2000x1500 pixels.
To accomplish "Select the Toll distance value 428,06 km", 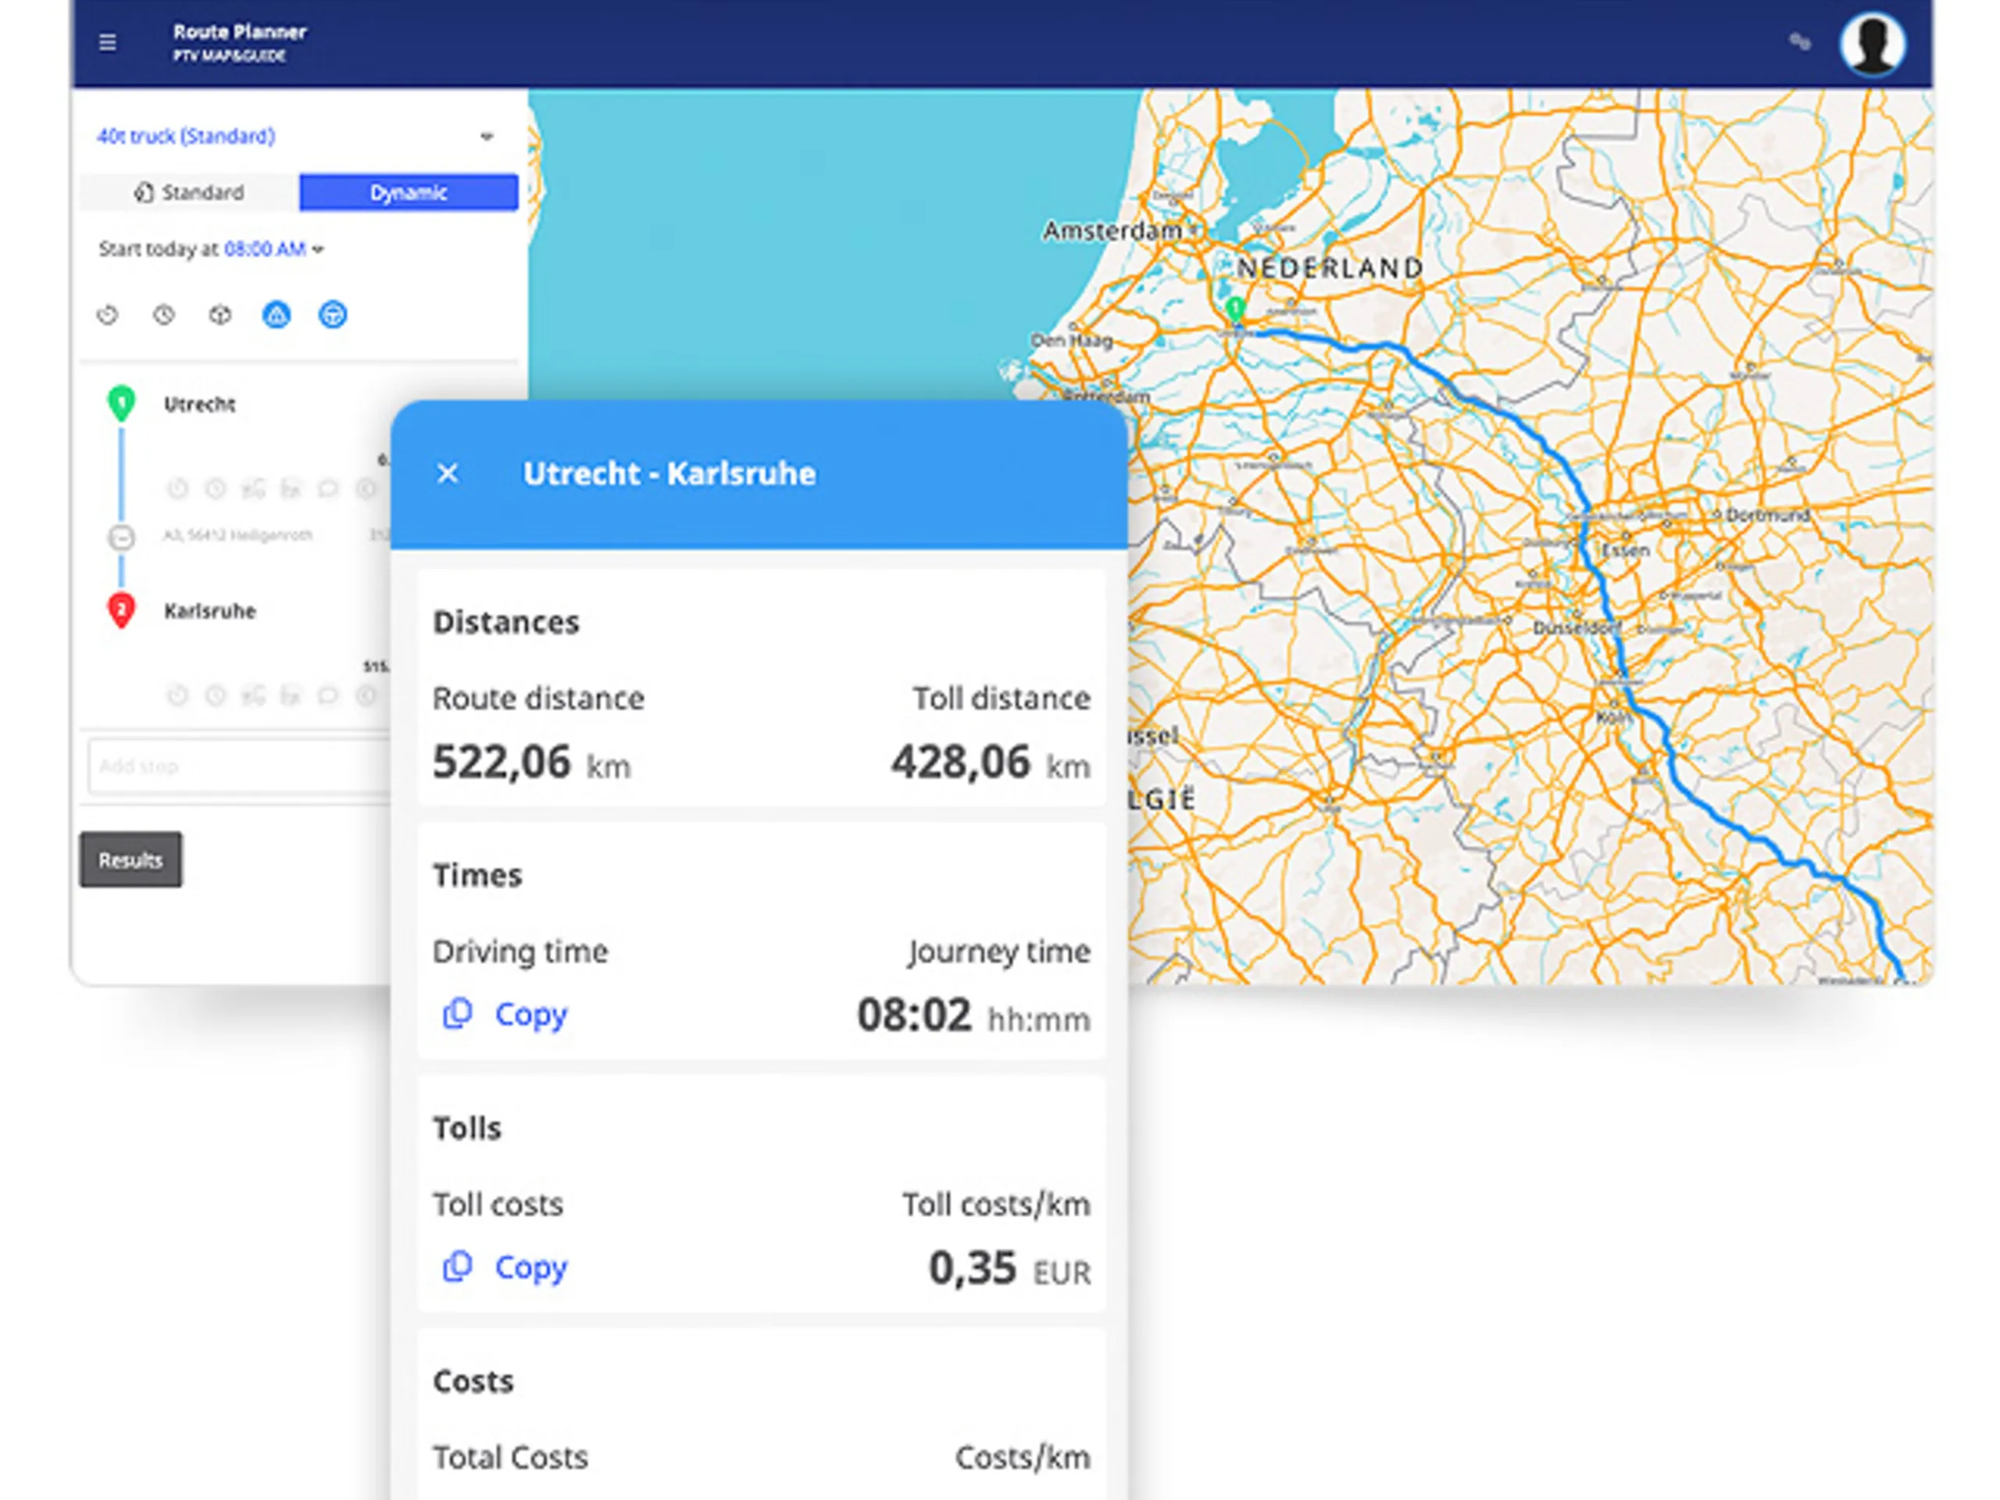I will tap(991, 762).
